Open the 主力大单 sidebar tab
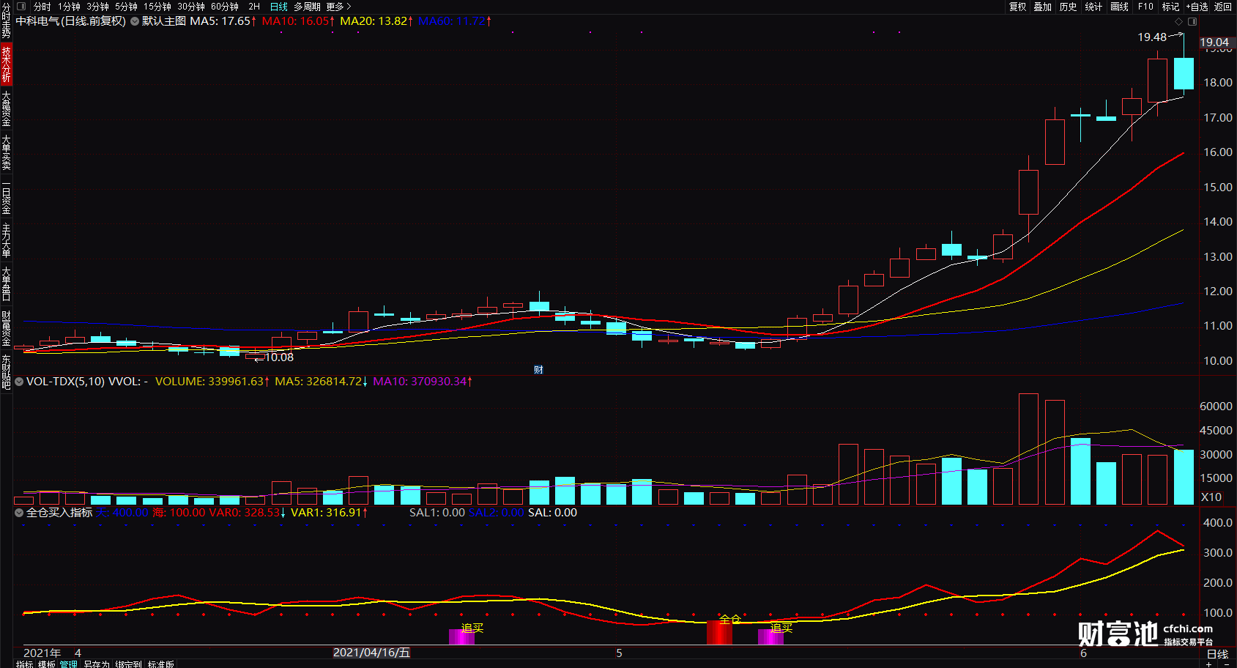This screenshot has width=1237, height=668. pos(6,240)
